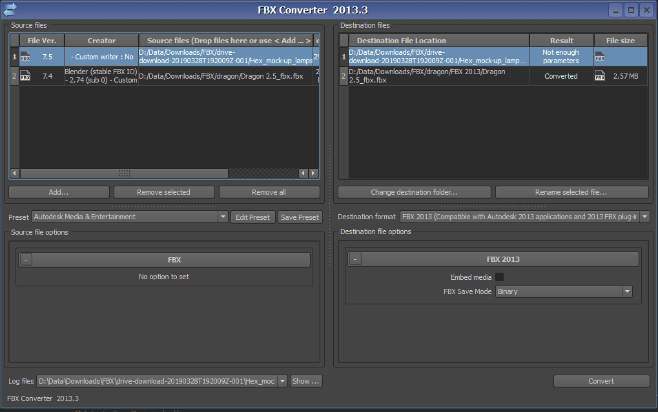Open the FBX Save Mode dropdown
The height and width of the screenshot is (412, 658).
tap(626, 291)
